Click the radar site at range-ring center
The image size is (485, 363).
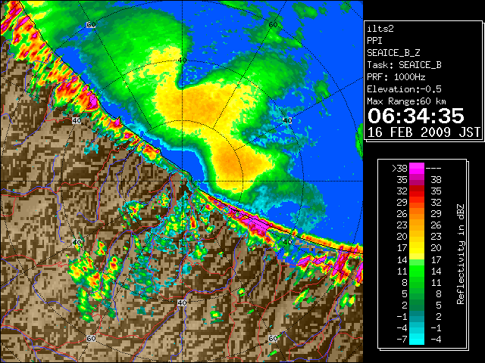182,181
